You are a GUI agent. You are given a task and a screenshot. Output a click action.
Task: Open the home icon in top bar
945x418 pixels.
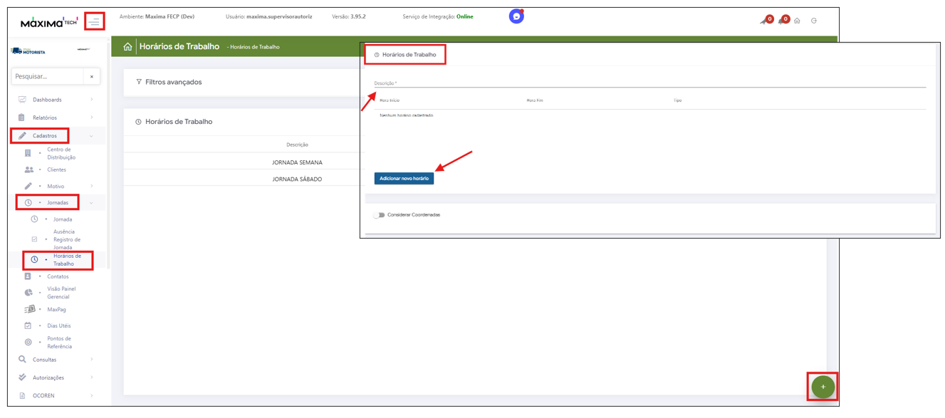(x=797, y=21)
